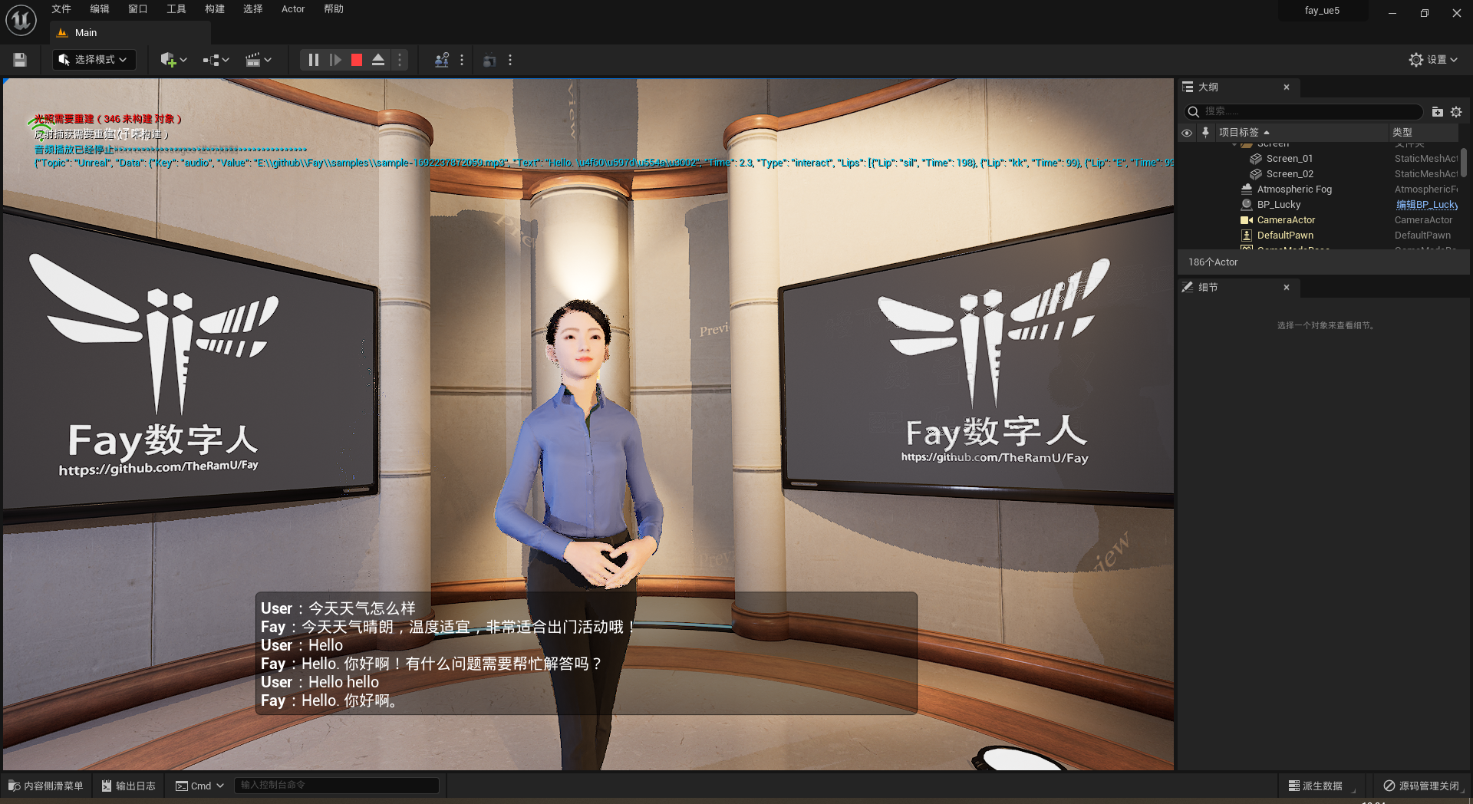
Task: Open the 构建 menu
Action: [x=215, y=9]
